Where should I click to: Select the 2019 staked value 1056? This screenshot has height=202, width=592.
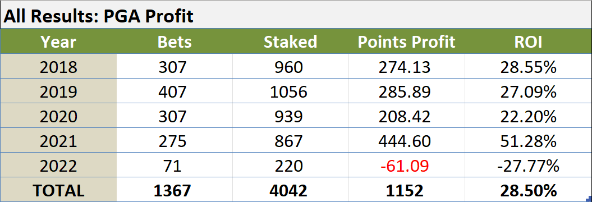coord(290,91)
